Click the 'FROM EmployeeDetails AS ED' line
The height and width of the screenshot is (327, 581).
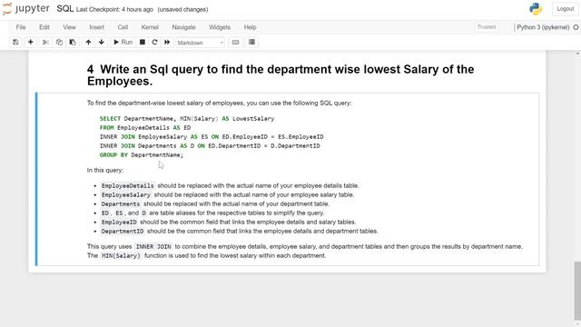point(145,127)
